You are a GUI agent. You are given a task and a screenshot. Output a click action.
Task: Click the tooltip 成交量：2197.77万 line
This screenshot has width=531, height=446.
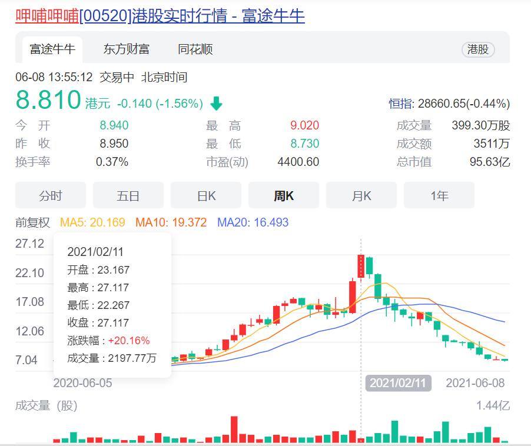[x=112, y=358]
